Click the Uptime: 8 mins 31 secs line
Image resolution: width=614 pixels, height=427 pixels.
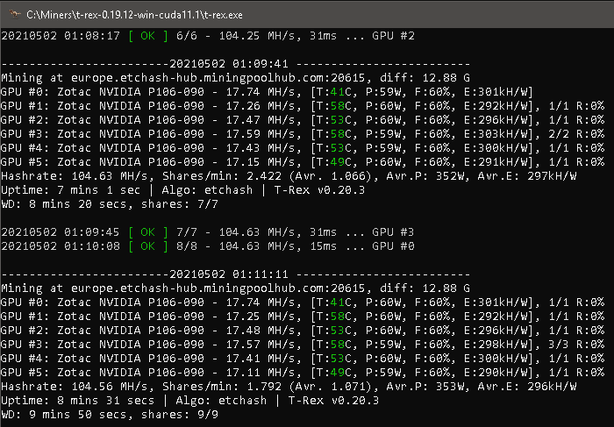[x=190, y=401]
